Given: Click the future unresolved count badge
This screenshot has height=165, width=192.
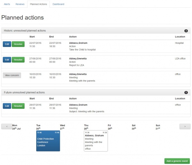Looking at the screenshot, I should (x=186, y=92).
